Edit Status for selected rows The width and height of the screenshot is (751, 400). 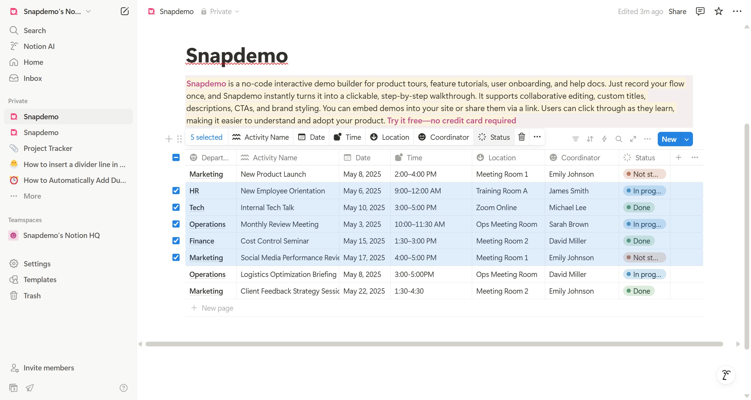[x=494, y=137]
